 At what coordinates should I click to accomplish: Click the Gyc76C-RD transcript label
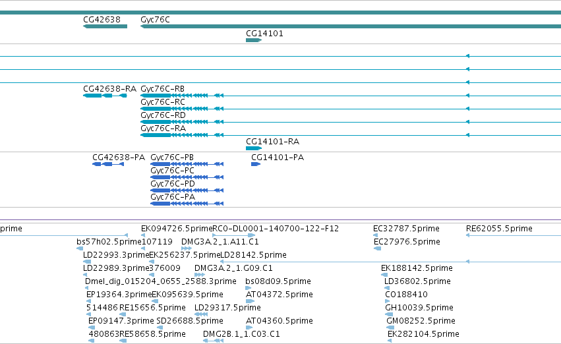163,115
